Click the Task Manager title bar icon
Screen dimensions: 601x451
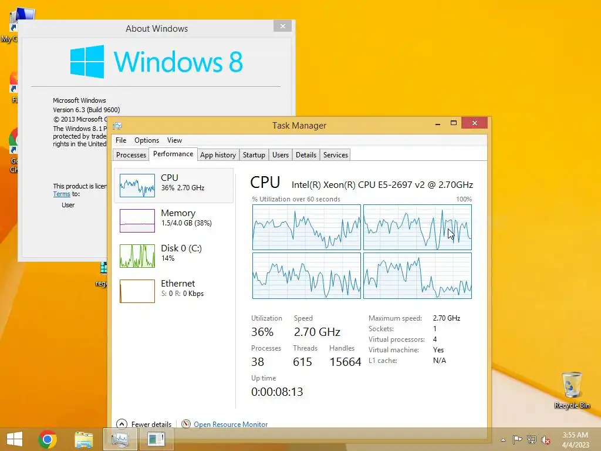click(117, 126)
